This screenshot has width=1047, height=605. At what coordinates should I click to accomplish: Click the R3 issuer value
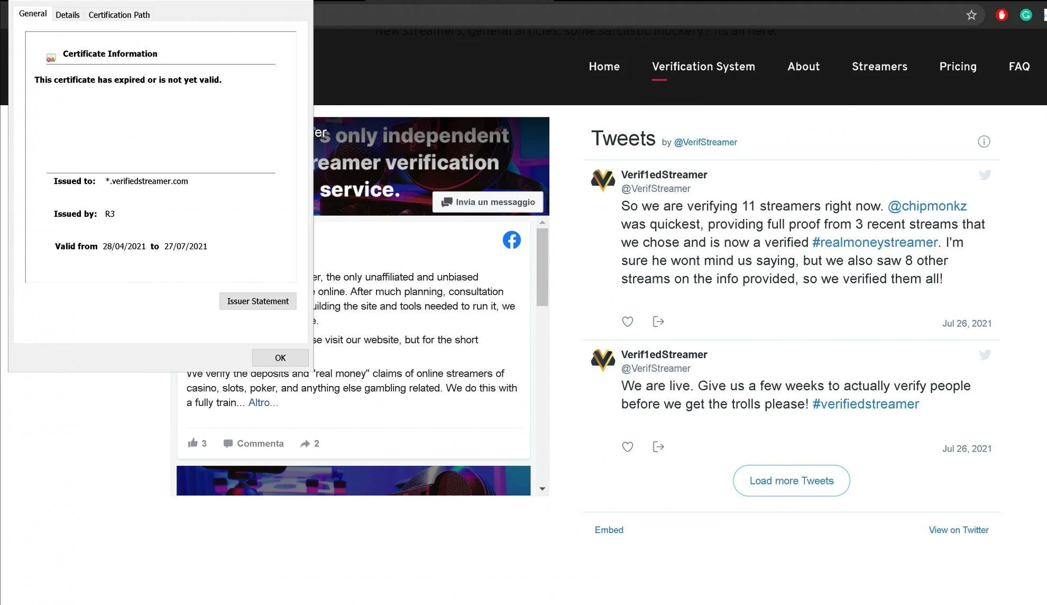point(109,214)
